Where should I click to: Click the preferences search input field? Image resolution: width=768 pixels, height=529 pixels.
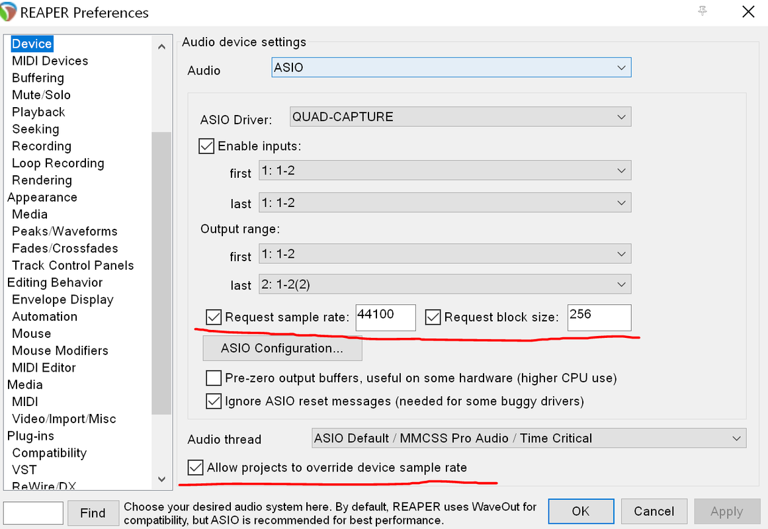click(x=33, y=513)
